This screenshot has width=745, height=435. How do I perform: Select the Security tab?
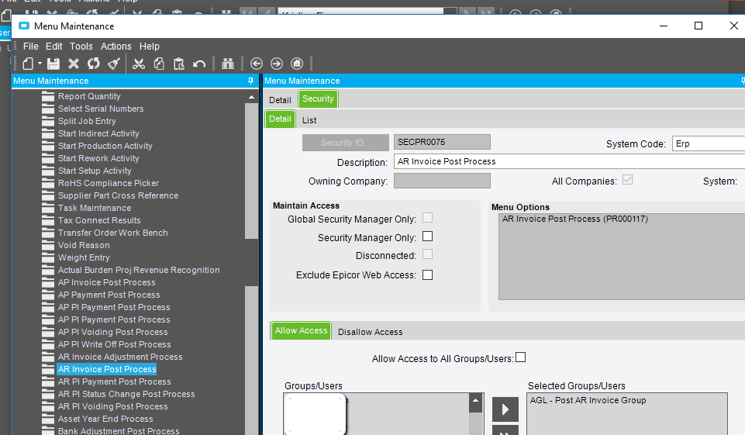(318, 98)
